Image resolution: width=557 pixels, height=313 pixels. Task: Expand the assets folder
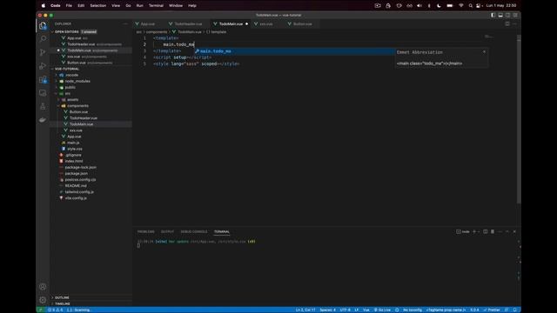tap(72, 100)
